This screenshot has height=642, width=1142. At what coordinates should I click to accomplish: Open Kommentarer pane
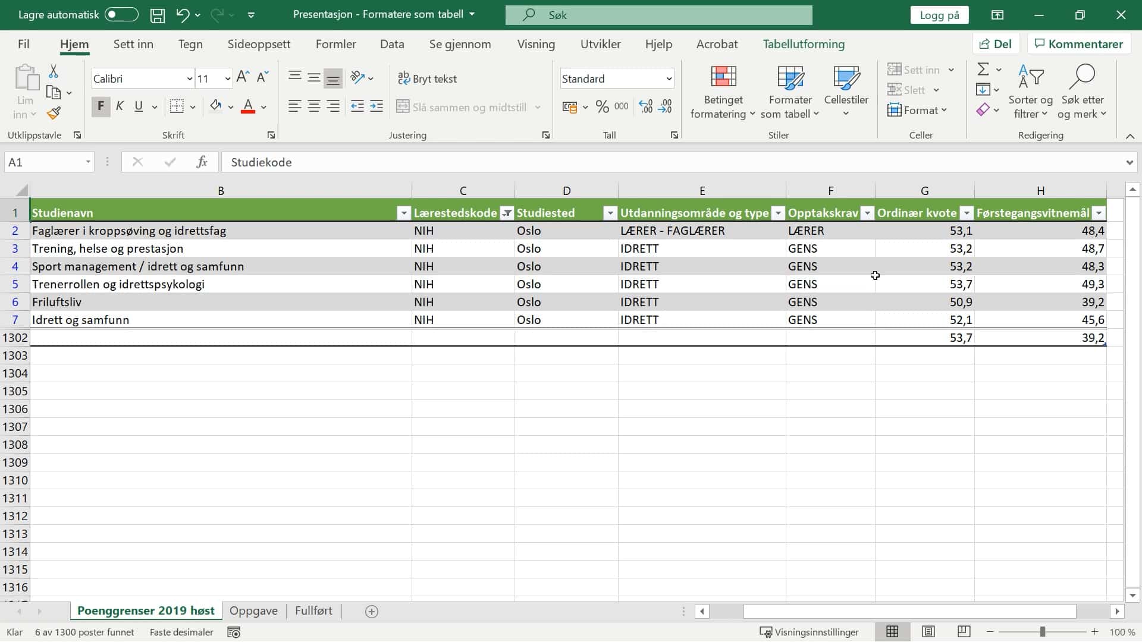1078,44
